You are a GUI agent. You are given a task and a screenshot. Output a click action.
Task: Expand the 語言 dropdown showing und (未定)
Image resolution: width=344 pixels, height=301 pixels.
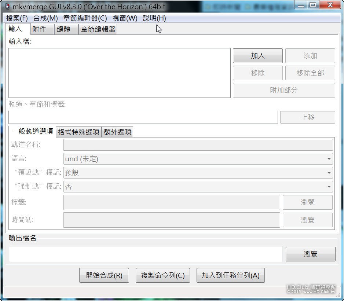point(198,159)
